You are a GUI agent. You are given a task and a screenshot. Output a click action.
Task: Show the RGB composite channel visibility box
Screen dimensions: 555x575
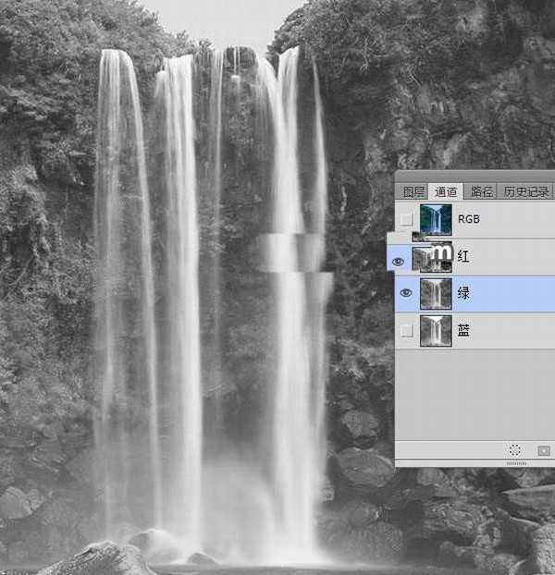click(406, 220)
